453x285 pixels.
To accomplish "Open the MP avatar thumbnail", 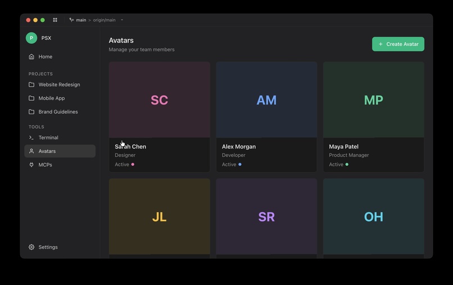I will click(x=374, y=99).
